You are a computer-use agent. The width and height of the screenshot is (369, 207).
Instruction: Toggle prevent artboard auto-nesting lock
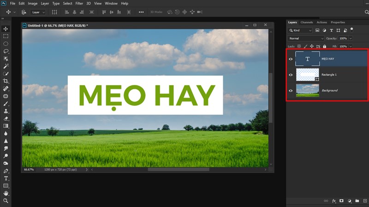tap(318, 46)
